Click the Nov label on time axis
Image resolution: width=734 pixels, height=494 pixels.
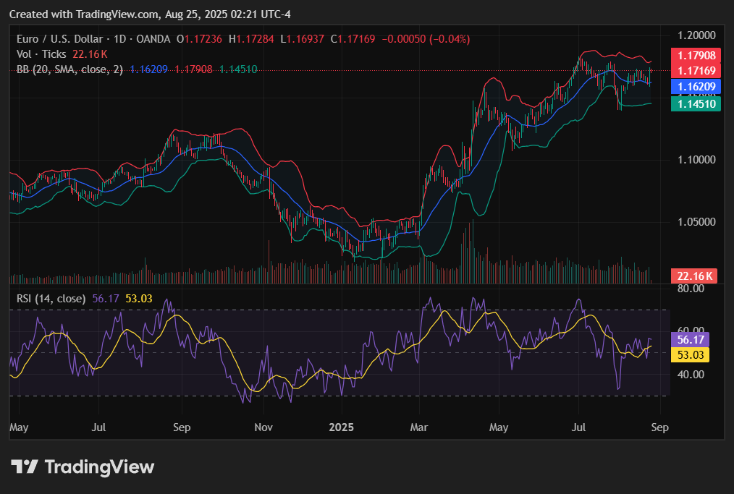pos(263,427)
